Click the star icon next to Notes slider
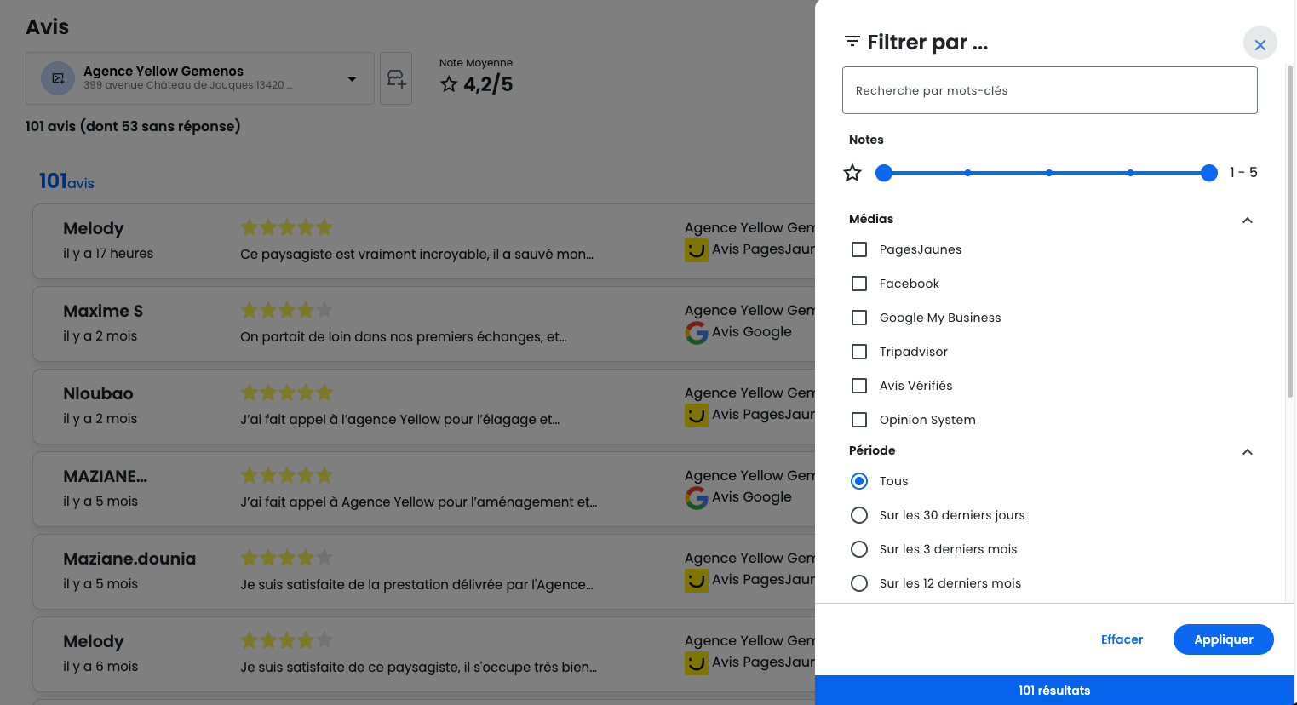The width and height of the screenshot is (1297, 705). (852, 173)
